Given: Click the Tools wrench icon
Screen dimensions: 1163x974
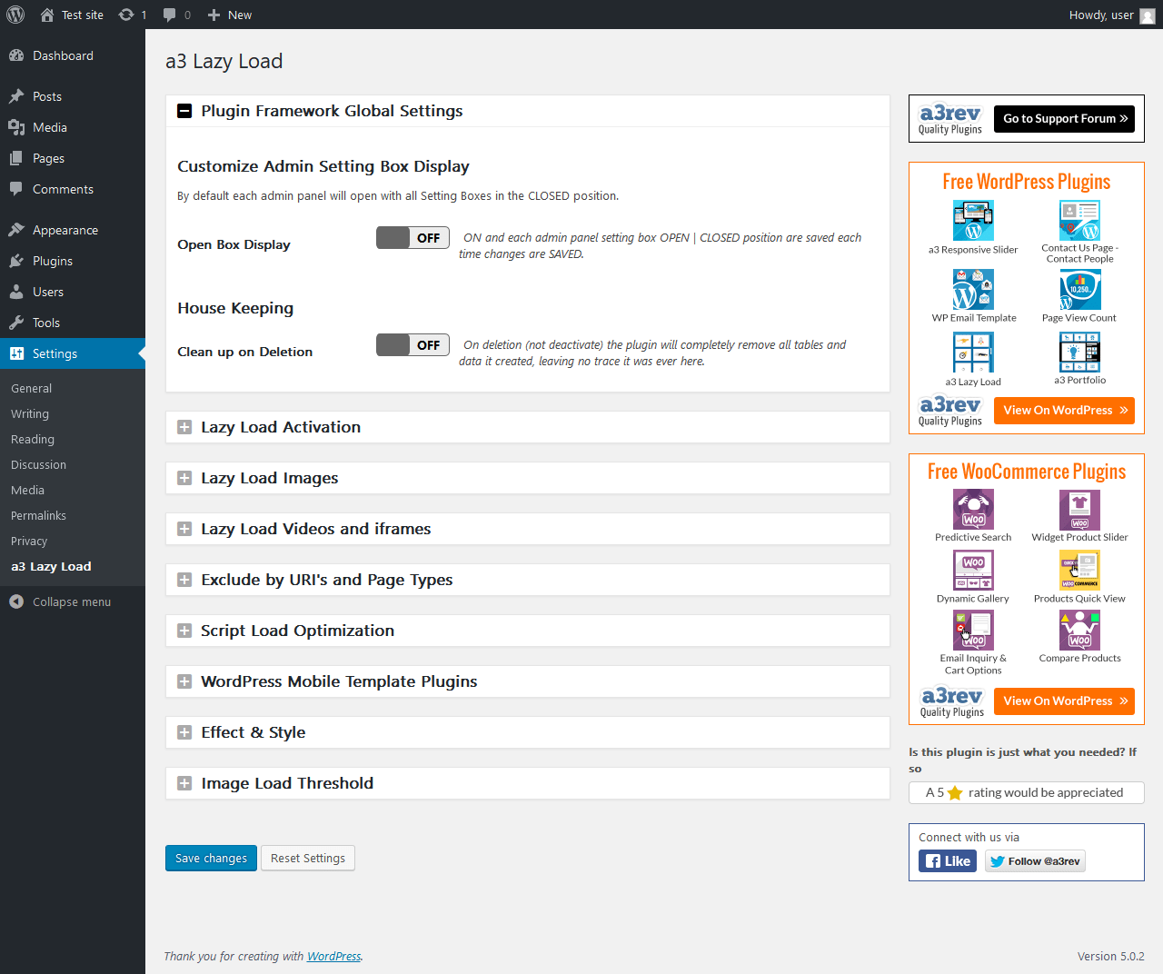Looking at the screenshot, I should pyautogui.click(x=16, y=323).
